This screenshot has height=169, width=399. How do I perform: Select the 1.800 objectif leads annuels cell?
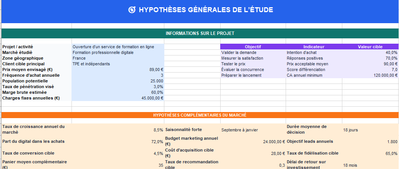370,142
